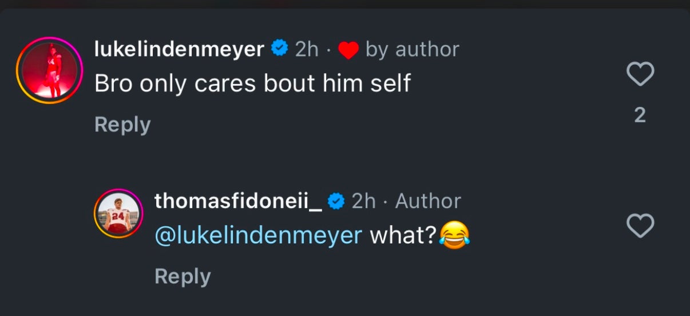Open the lukelindenmeyer username link
The width and height of the screenshot is (690, 316).
(x=179, y=50)
